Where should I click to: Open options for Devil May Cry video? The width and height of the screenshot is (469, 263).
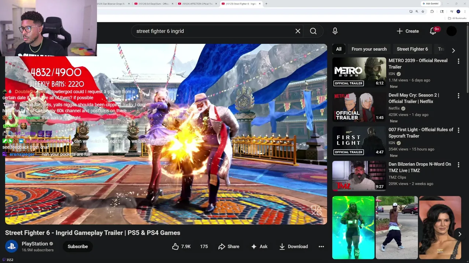click(458, 96)
